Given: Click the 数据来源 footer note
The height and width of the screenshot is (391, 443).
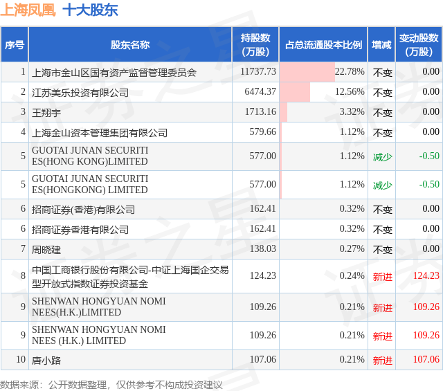Looking at the screenshot, I should pyautogui.click(x=111, y=385).
